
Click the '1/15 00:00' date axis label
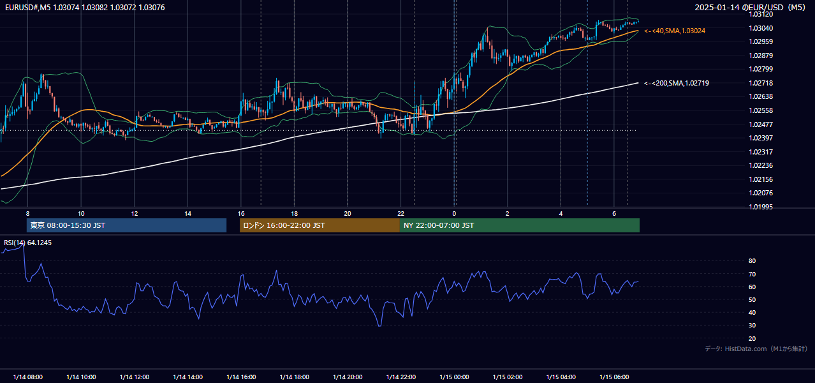click(x=454, y=377)
